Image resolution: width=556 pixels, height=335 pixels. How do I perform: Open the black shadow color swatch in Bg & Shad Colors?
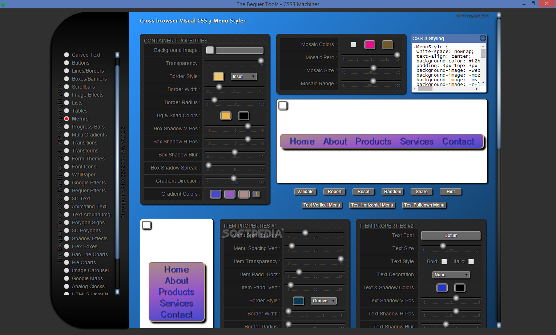[243, 116]
